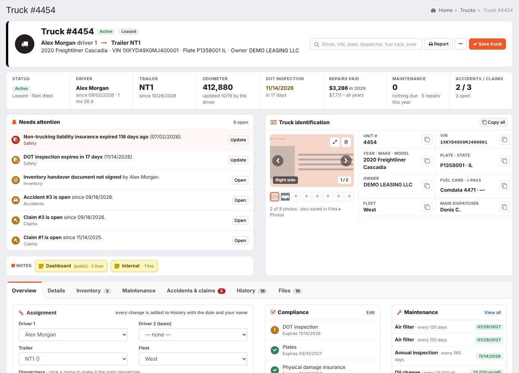The height and width of the screenshot is (373, 519).
Task: Copy the Plate State value
Action: click(504, 161)
